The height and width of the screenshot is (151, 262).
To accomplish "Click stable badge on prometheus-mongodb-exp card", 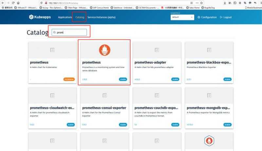I will point(227,125).
